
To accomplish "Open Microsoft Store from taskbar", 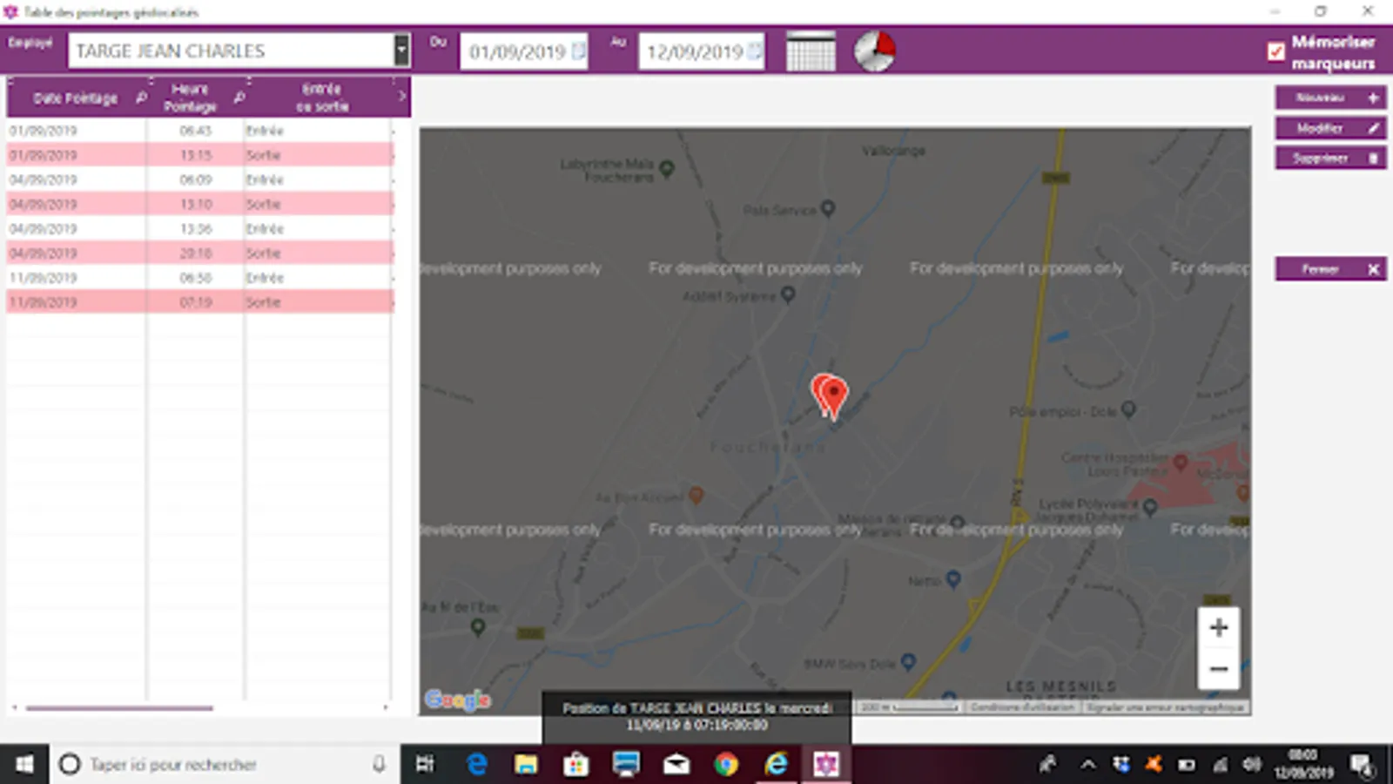I will [x=575, y=764].
